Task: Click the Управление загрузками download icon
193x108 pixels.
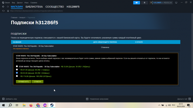Action: coord(87,99)
